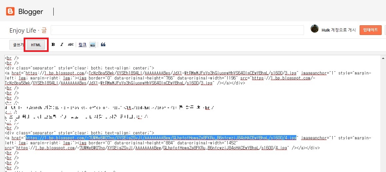Switch to 글쓰기 compose mode
The image size is (386, 172).
pos(18,45)
